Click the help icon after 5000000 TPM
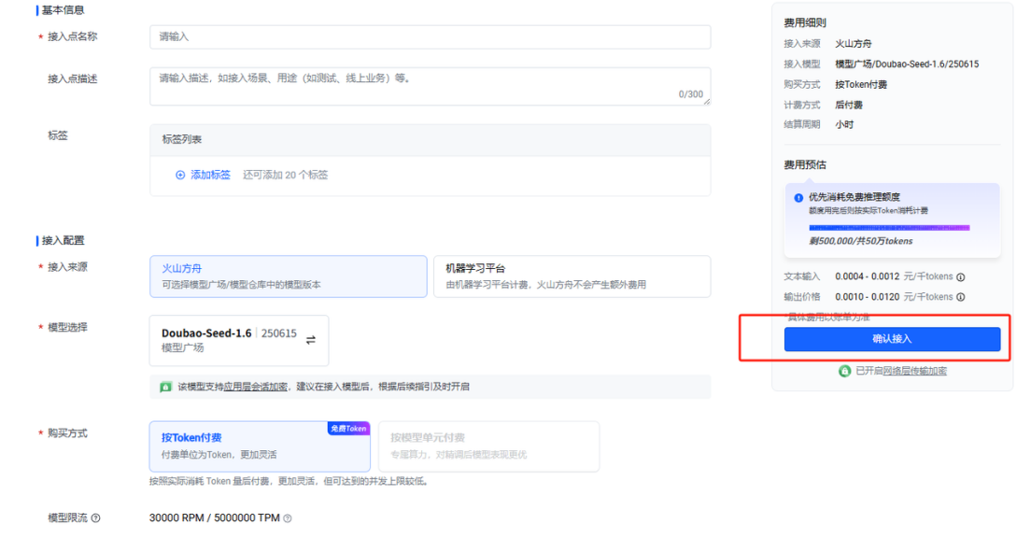 tap(288, 518)
